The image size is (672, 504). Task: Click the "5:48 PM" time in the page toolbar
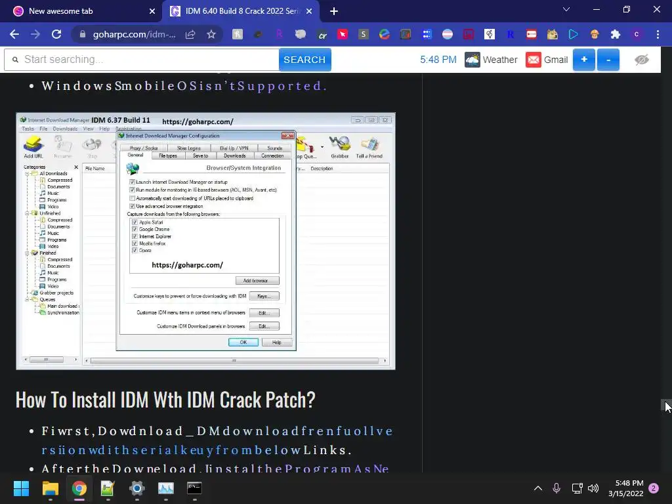[x=438, y=60]
